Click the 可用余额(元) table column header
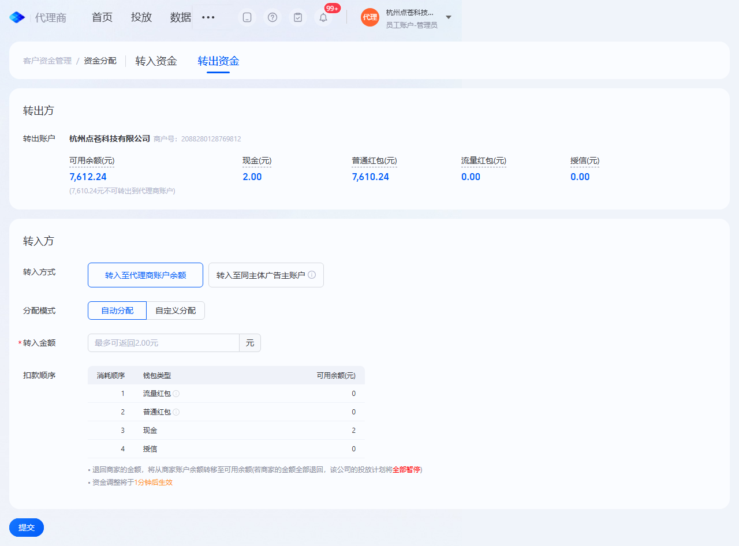 pos(336,376)
